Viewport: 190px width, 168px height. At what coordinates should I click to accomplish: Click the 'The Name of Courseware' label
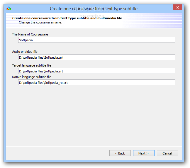30,34
